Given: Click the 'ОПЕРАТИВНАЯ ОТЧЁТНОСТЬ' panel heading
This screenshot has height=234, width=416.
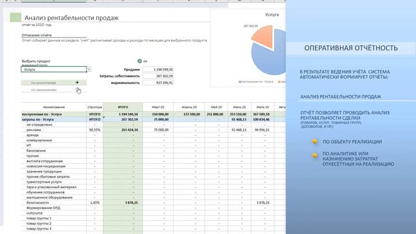Looking at the screenshot, I should point(351,48).
